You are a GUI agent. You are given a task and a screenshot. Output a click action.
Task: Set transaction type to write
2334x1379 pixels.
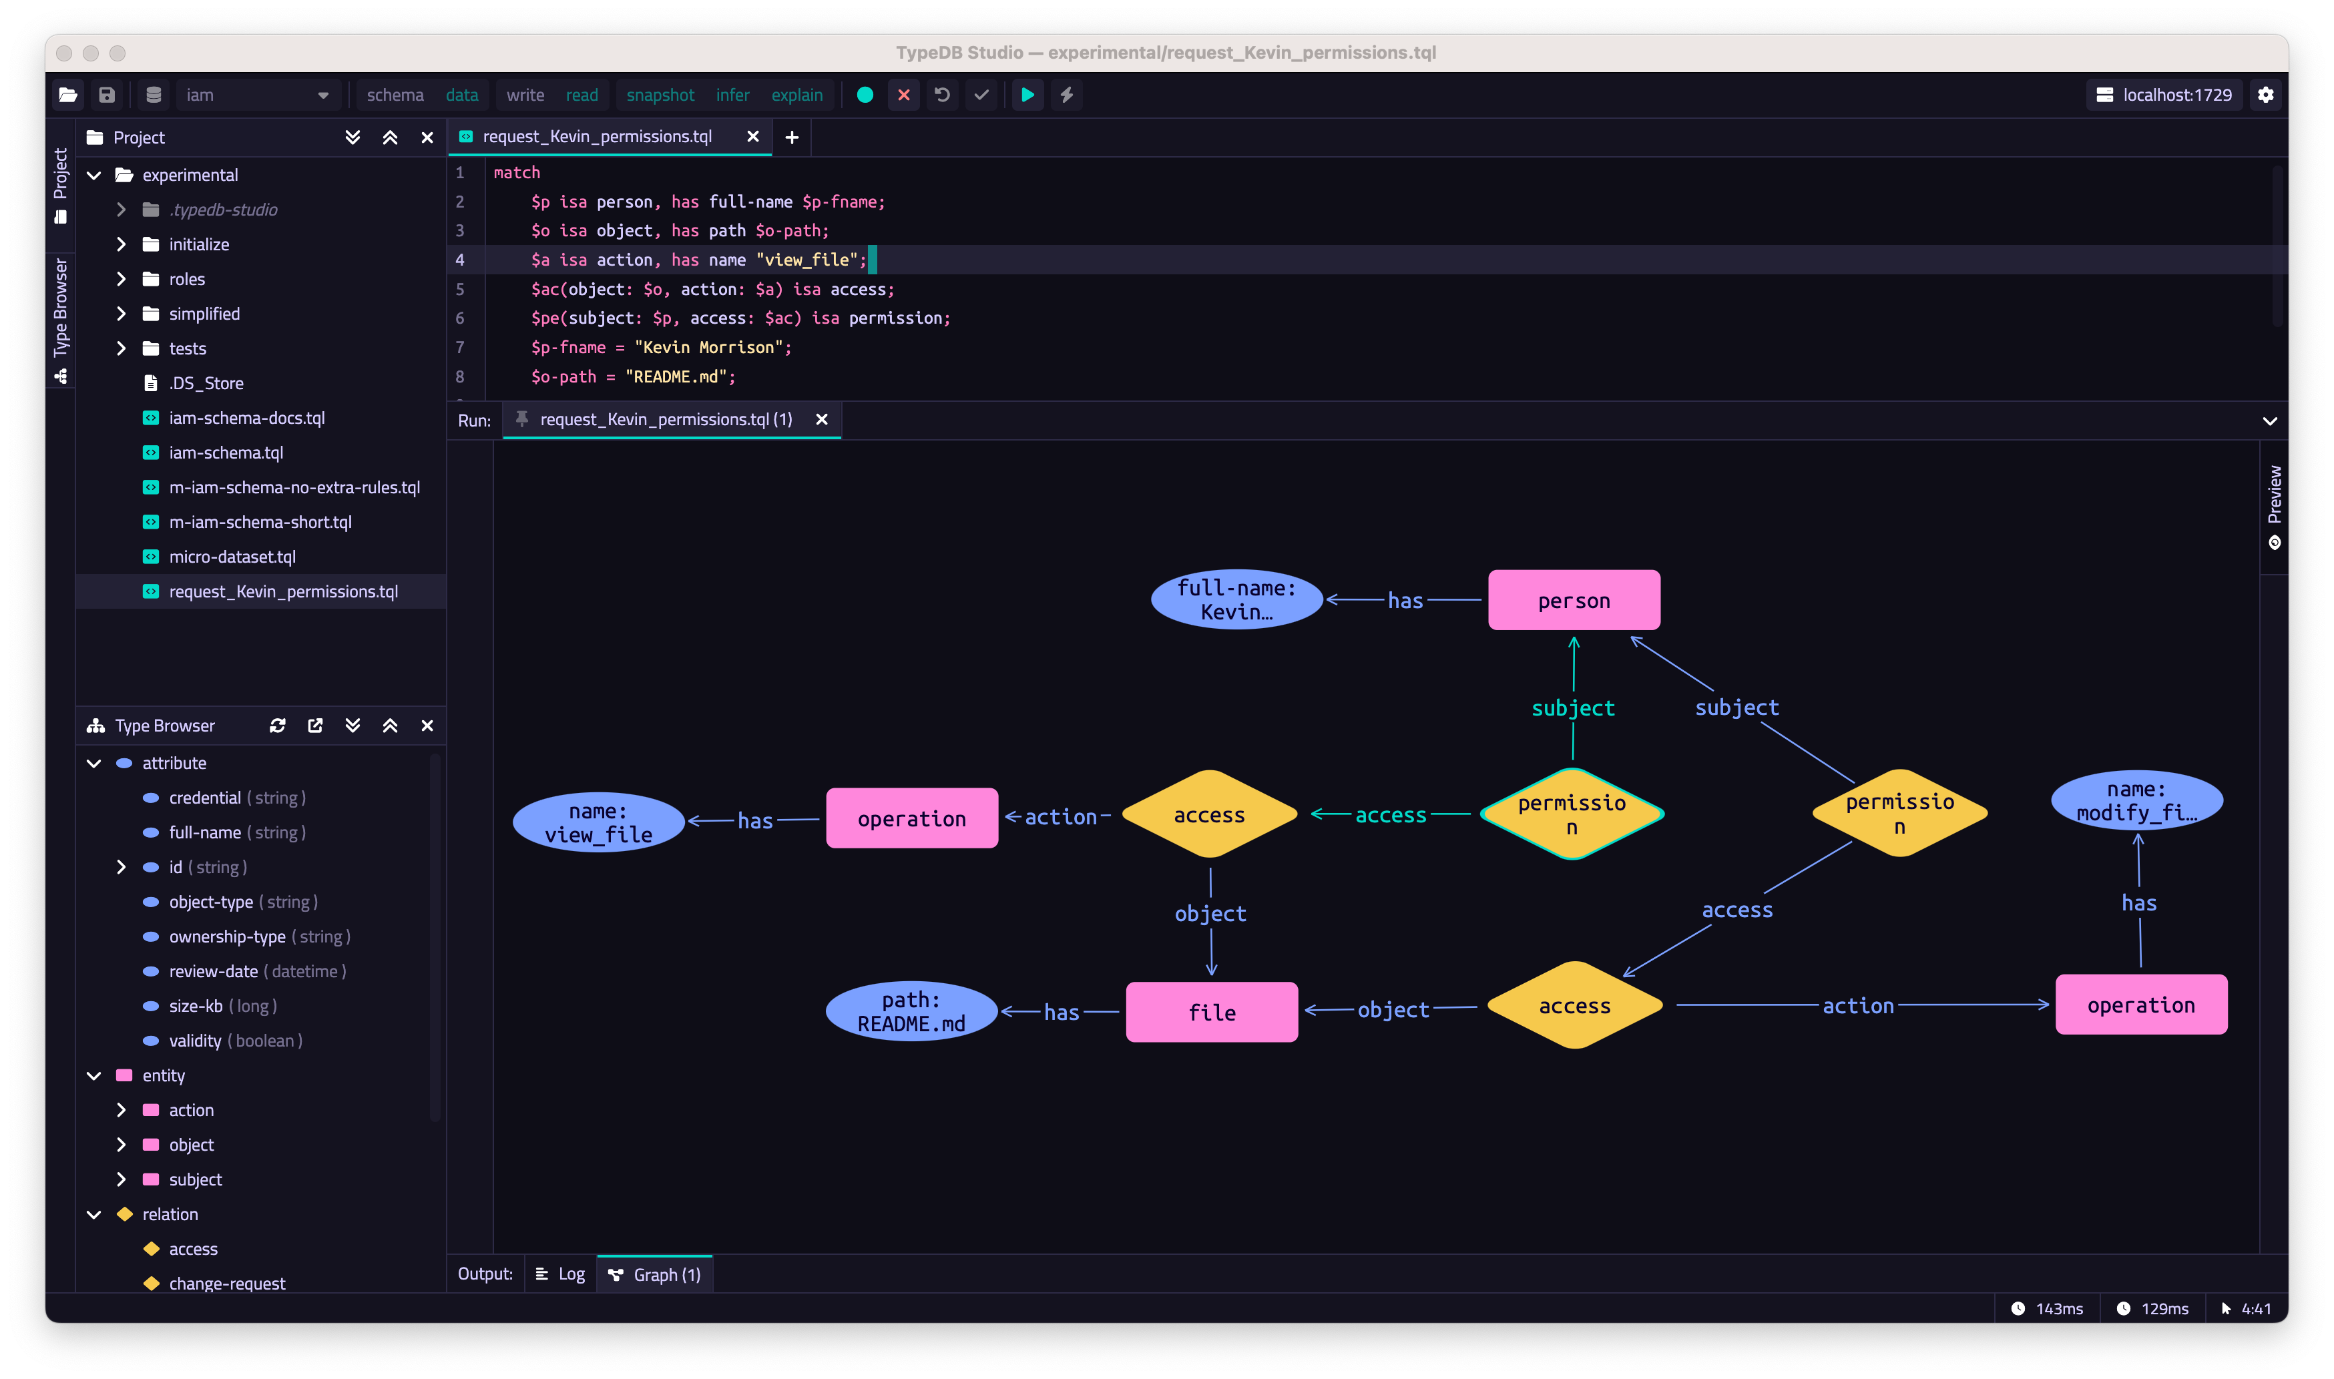(525, 95)
